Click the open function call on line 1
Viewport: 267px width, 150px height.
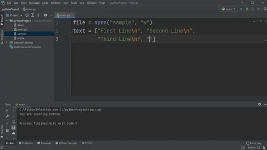[x=101, y=22]
